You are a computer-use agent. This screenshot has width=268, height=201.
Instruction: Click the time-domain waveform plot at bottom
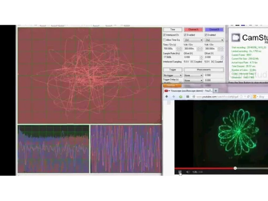[126, 149]
